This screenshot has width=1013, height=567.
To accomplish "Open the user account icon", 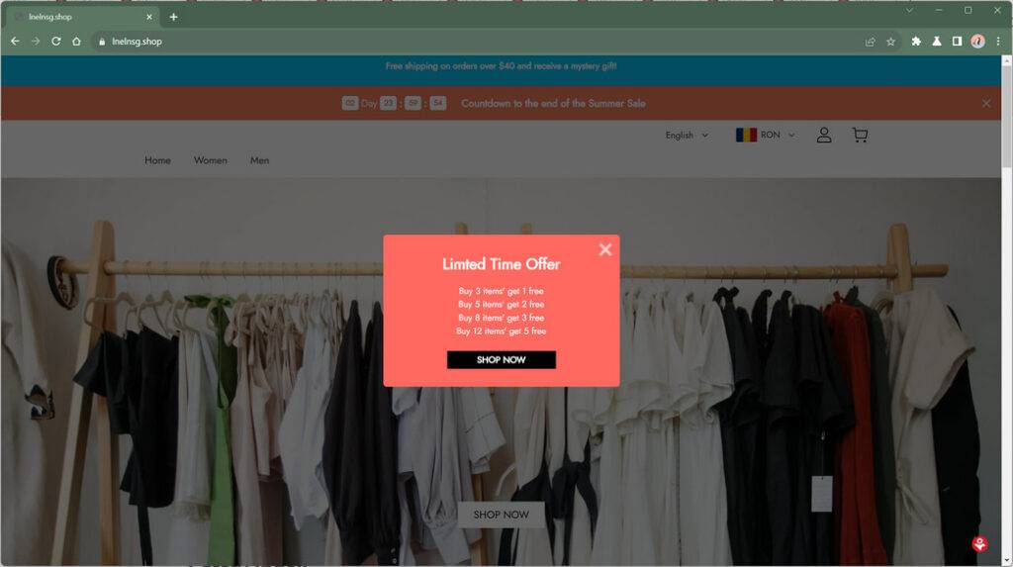I will click(x=824, y=135).
